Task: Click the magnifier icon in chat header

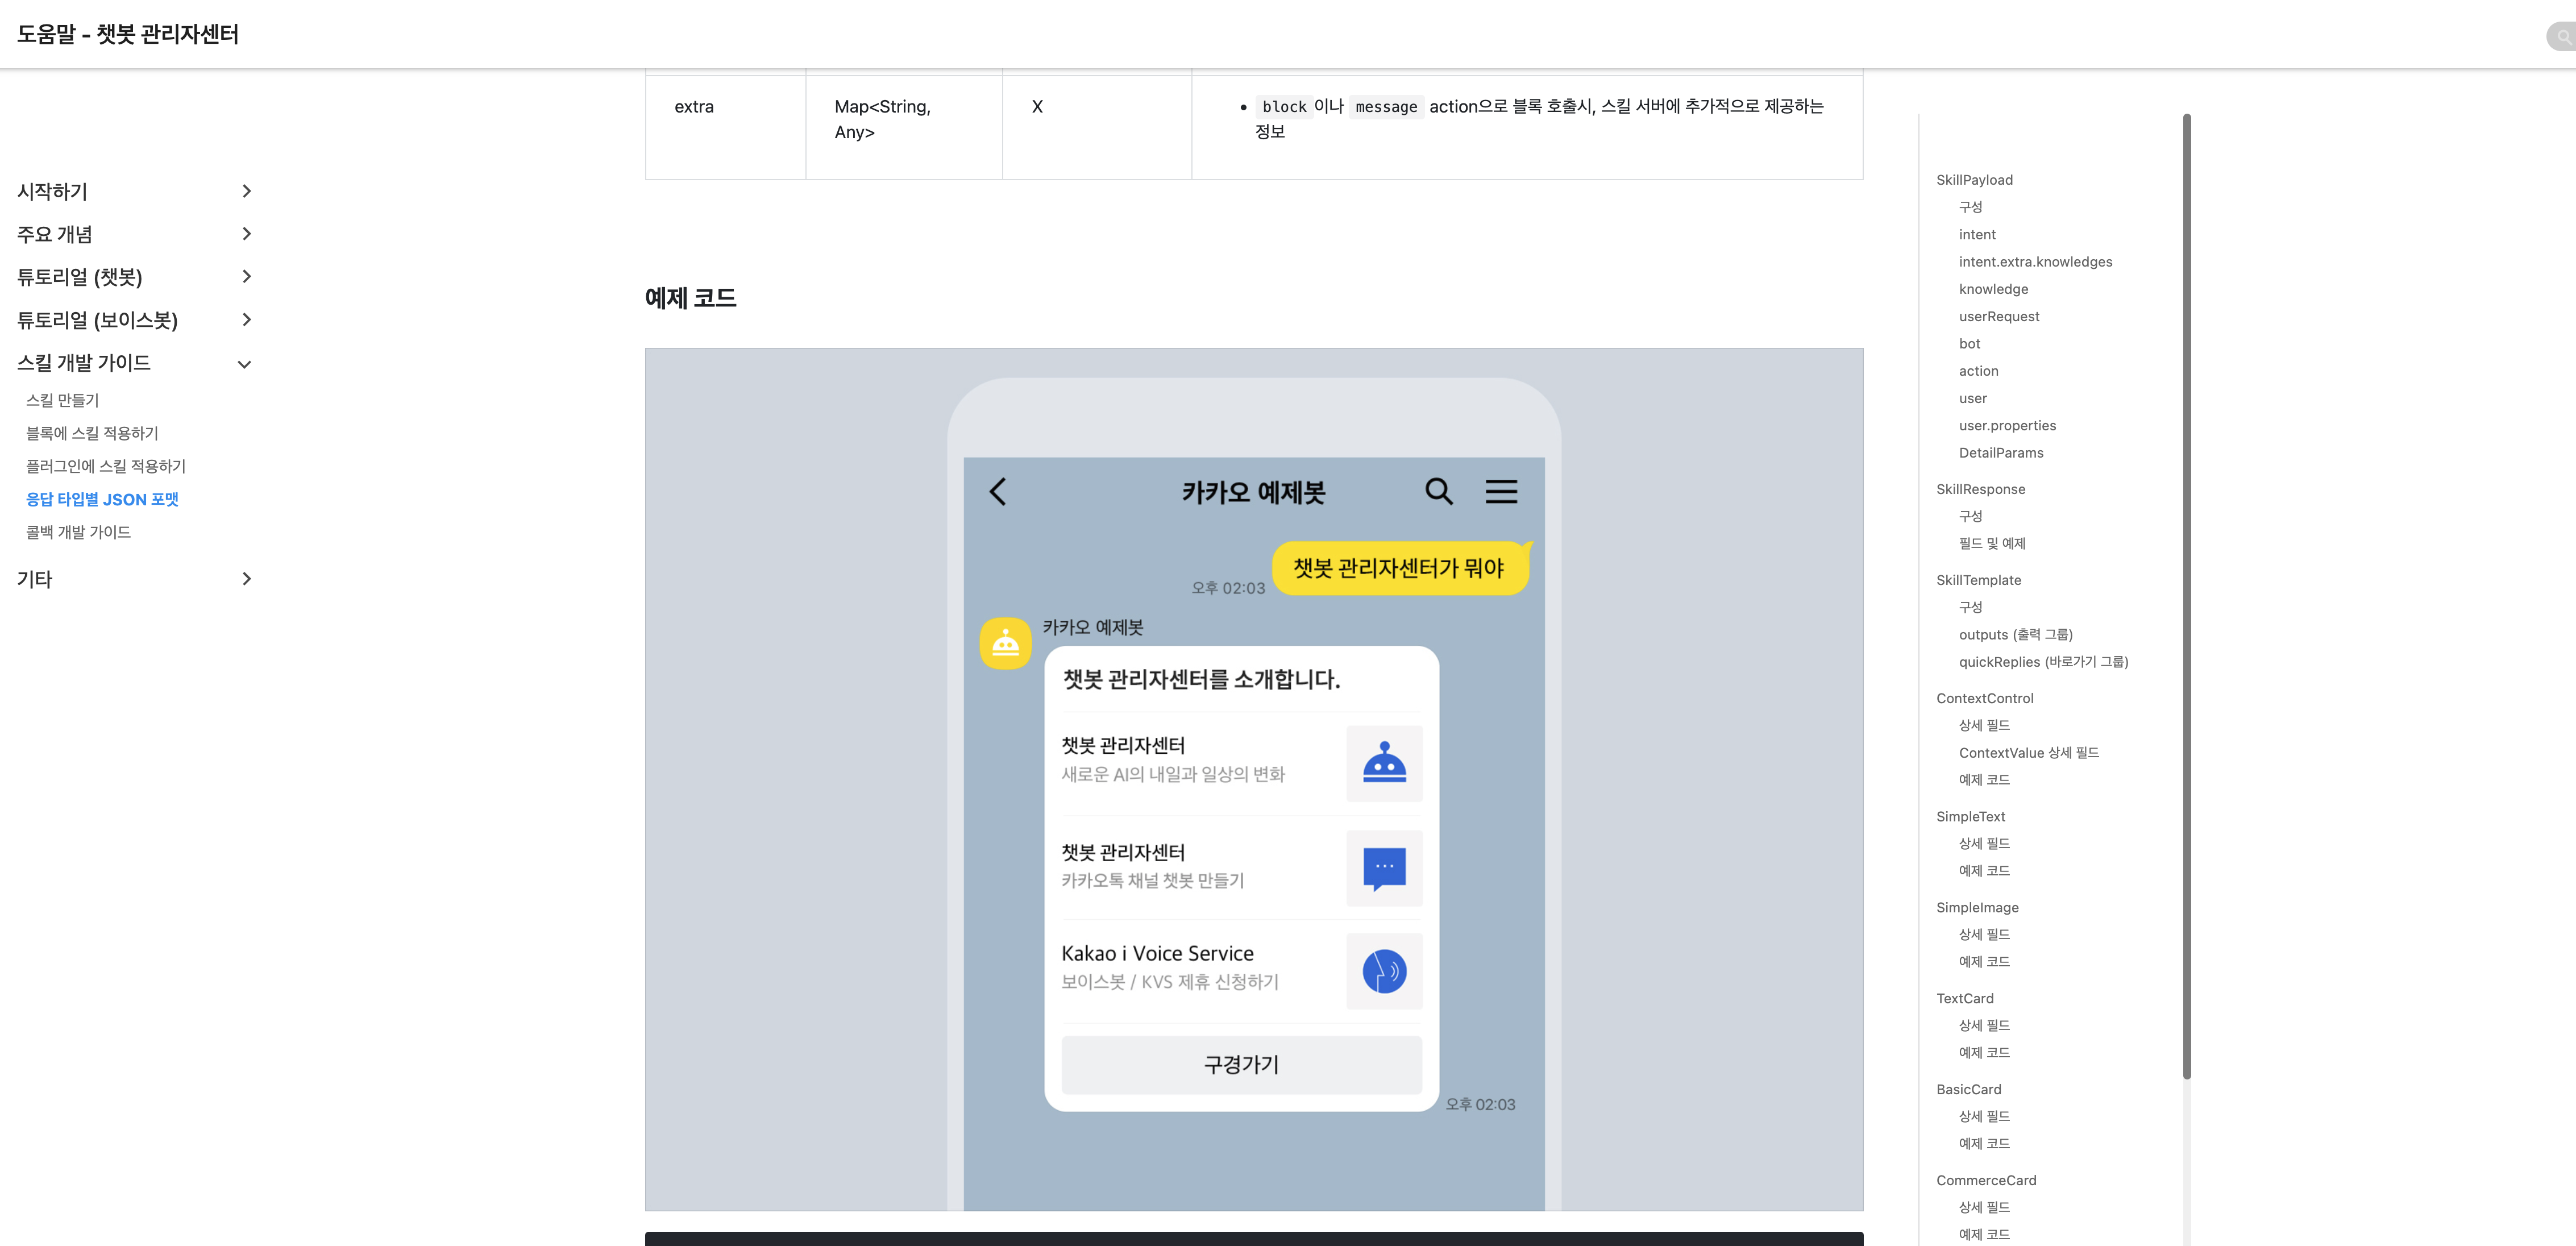Action: pyautogui.click(x=1438, y=491)
